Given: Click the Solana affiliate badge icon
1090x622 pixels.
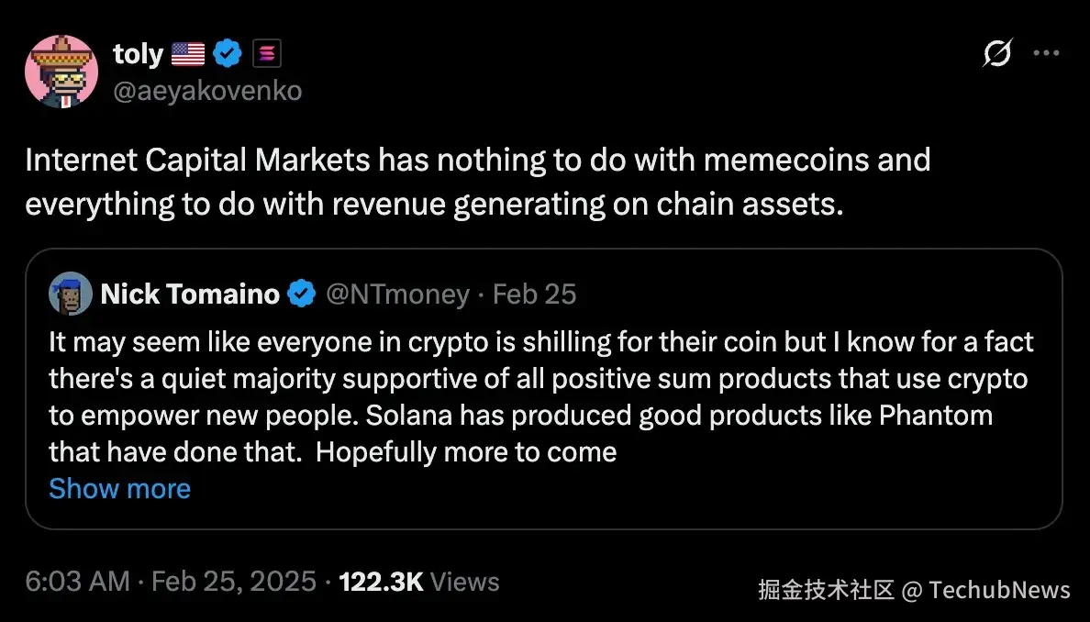Looking at the screenshot, I should (265, 55).
